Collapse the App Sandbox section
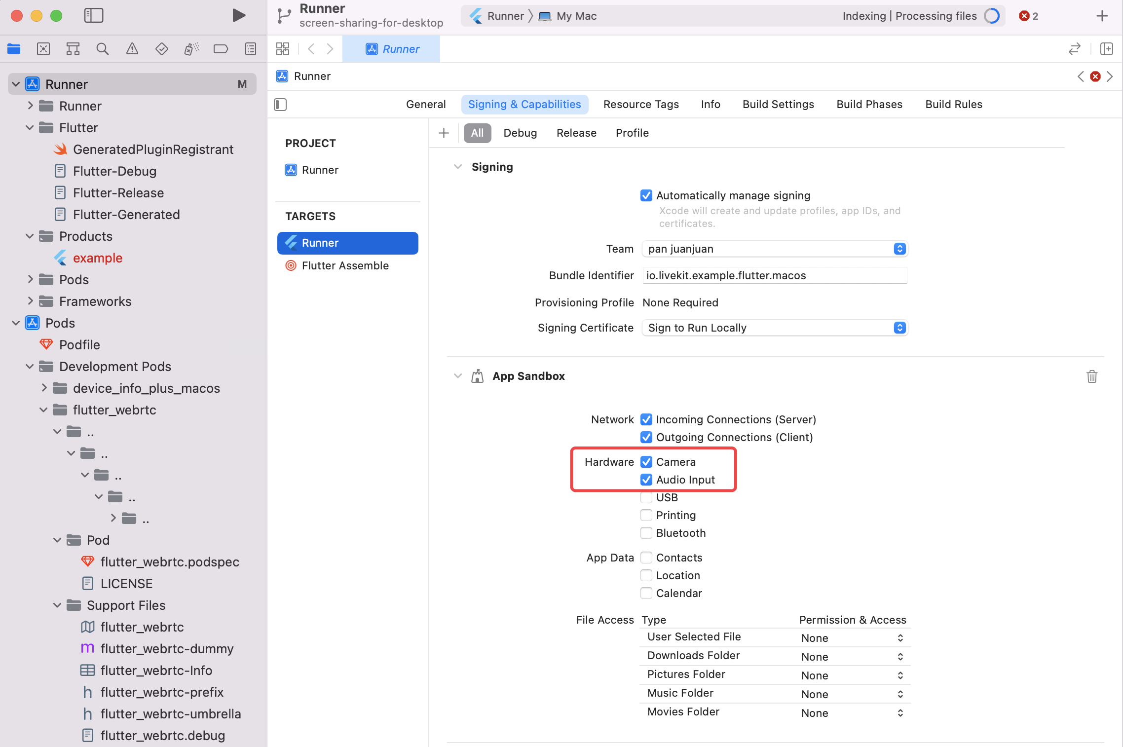This screenshot has width=1123, height=747. [457, 376]
